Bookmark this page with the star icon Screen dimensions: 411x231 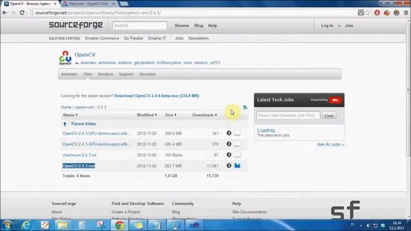point(368,13)
